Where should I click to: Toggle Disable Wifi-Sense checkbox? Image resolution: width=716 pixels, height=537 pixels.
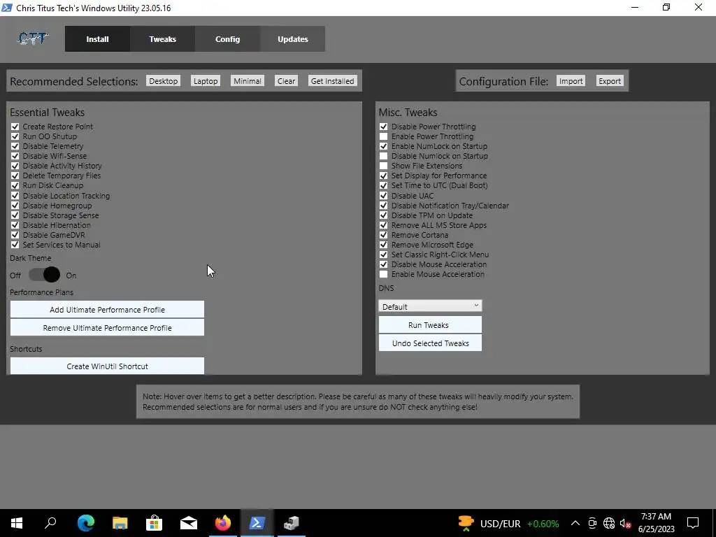coord(15,156)
